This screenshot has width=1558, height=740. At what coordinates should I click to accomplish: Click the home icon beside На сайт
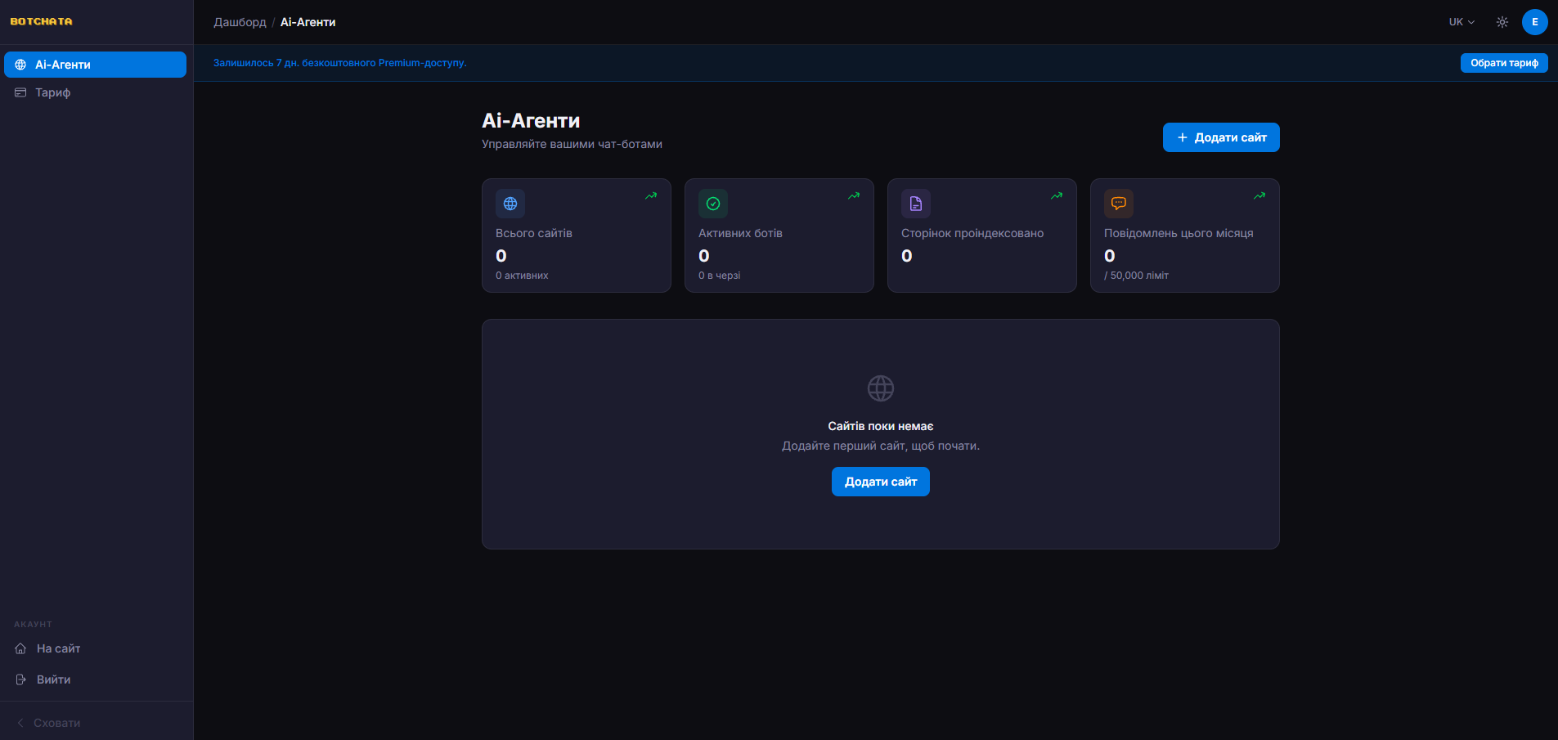pyautogui.click(x=21, y=648)
